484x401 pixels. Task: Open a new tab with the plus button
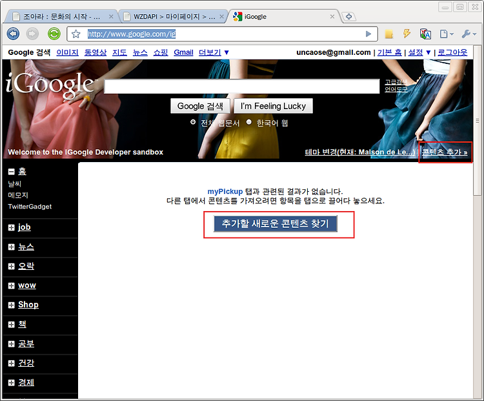pyautogui.click(x=348, y=16)
